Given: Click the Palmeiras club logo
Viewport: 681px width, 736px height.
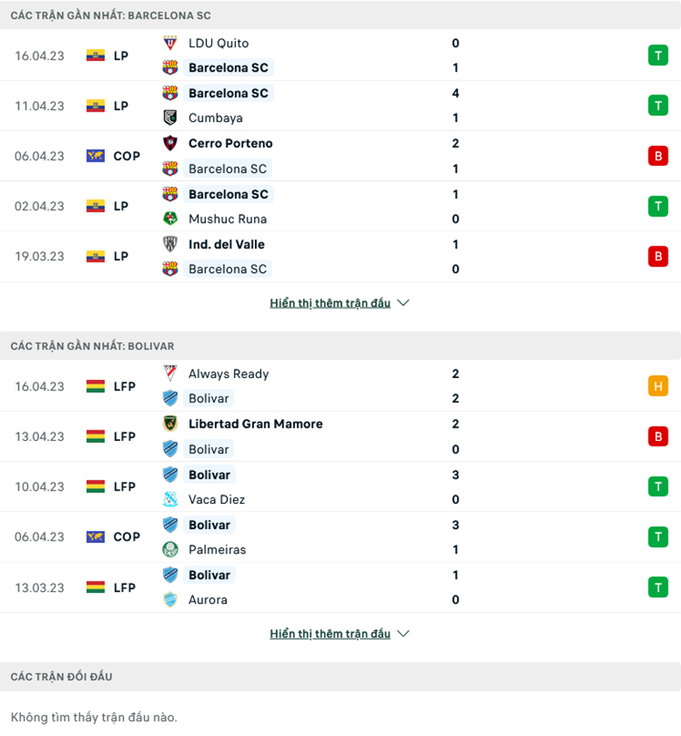Looking at the screenshot, I should click(170, 549).
